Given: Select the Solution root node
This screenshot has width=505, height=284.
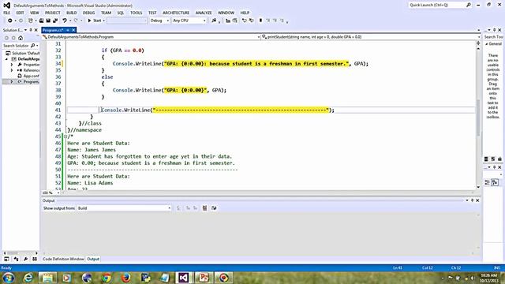Looking at the screenshot, I should pyautogui.click(x=23, y=53).
